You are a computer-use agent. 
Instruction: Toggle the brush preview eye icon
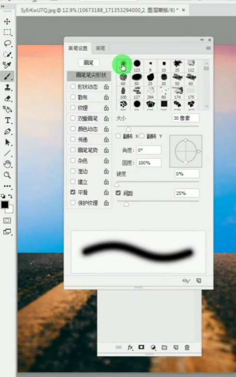click(186, 281)
